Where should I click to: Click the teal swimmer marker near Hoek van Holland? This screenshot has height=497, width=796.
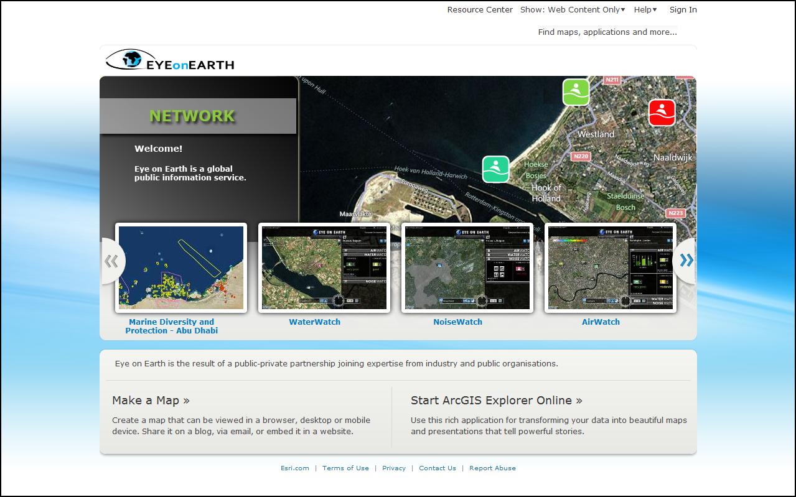pyautogui.click(x=495, y=169)
